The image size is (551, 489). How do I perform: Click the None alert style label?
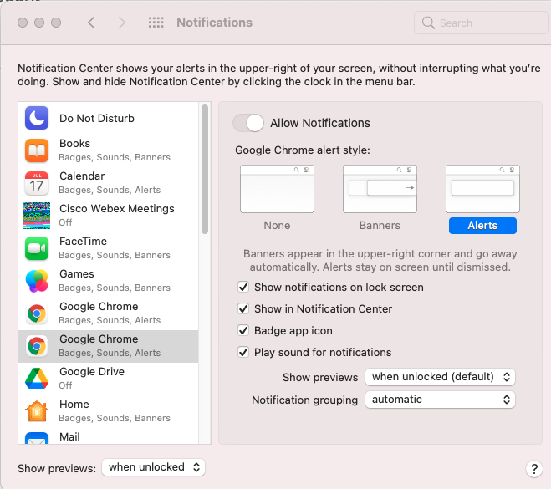click(x=277, y=225)
